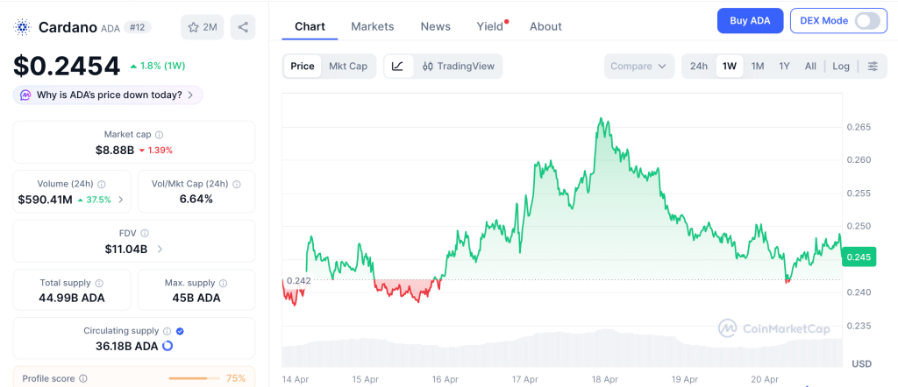
Task: Expand the Volume (24h) chevron
Action: [x=121, y=200]
